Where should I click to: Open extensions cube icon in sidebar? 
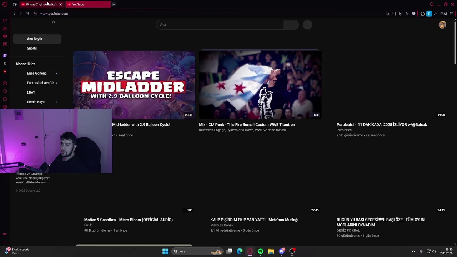[5, 99]
